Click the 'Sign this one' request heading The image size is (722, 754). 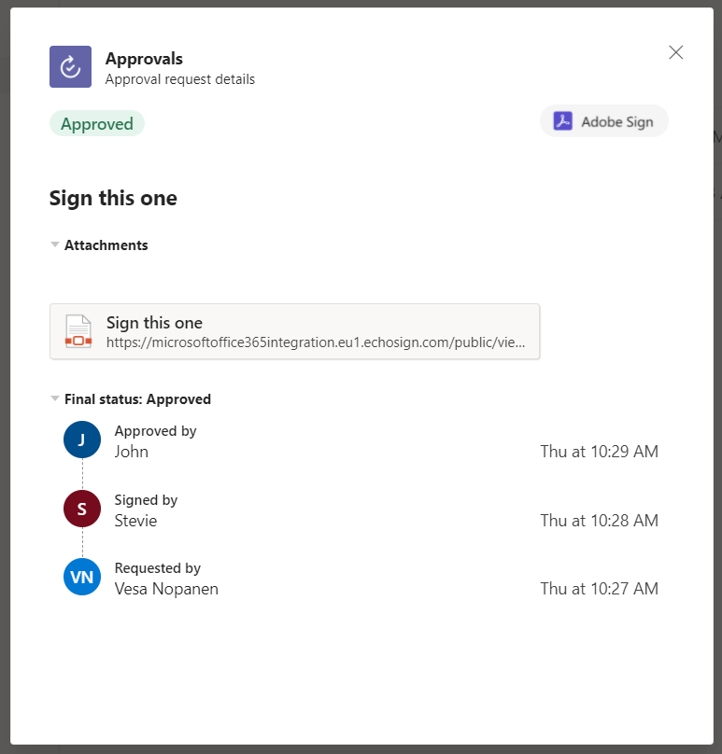click(113, 198)
